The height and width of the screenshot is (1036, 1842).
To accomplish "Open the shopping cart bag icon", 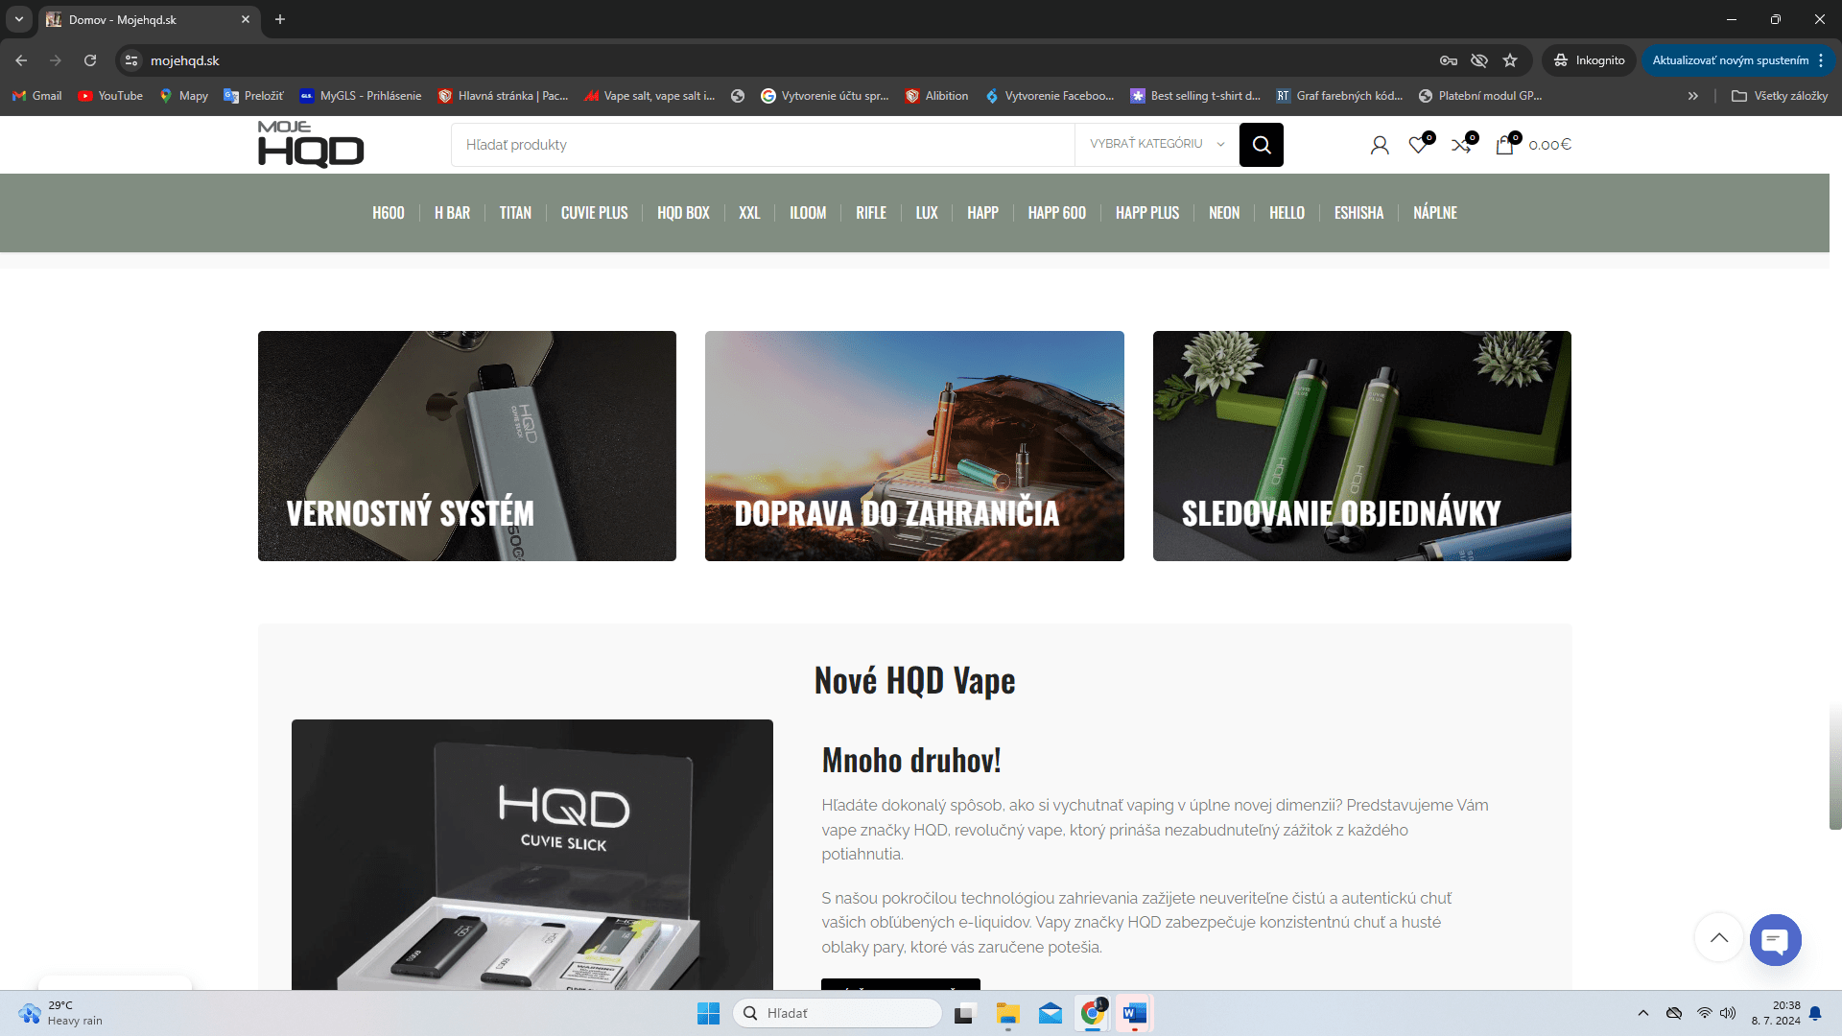I will (1504, 145).
